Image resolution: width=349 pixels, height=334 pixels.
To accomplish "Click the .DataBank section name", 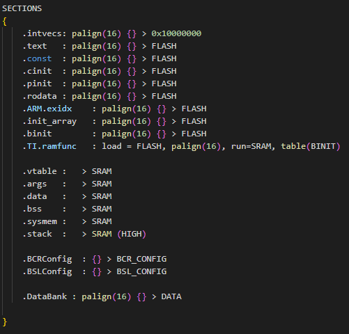I will pyautogui.click(x=45, y=296).
